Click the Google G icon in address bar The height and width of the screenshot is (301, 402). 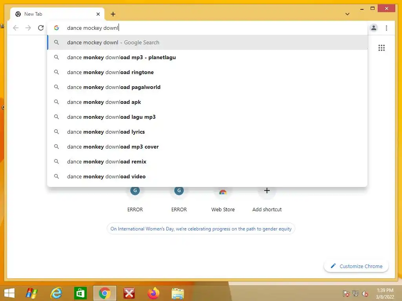[x=57, y=28]
